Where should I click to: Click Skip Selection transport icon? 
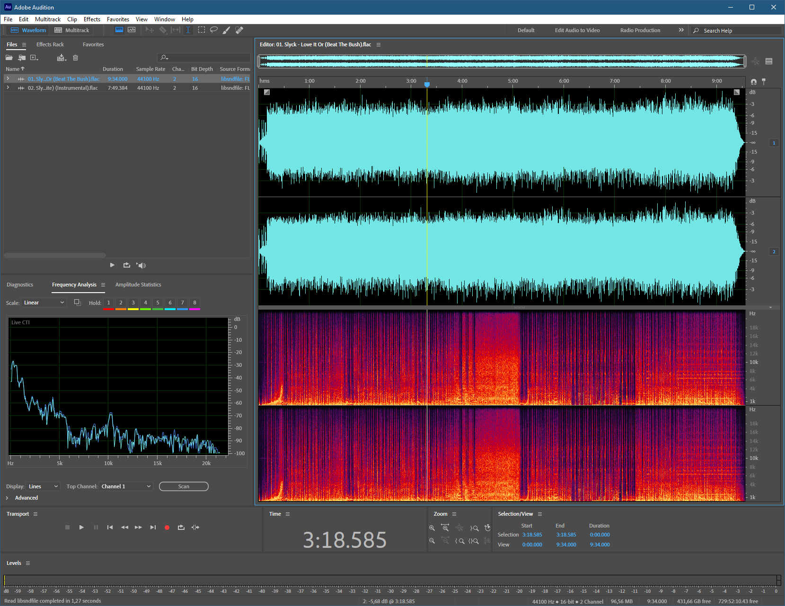[x=195, y=527]
